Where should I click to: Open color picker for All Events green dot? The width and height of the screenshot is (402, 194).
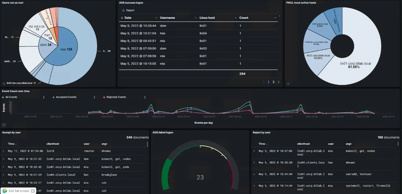3,97
